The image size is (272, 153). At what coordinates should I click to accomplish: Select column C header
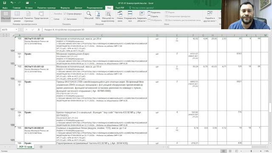(102, 35)
